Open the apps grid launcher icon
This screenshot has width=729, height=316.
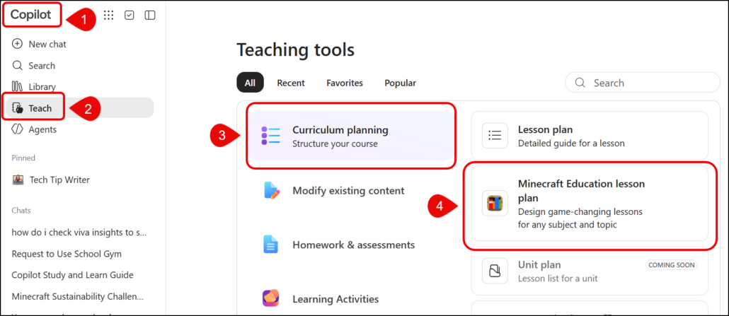tap(108, 16)
